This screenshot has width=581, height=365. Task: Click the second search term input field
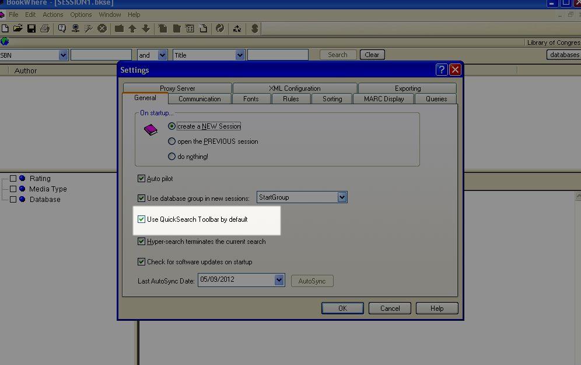(x=278, y=55)
